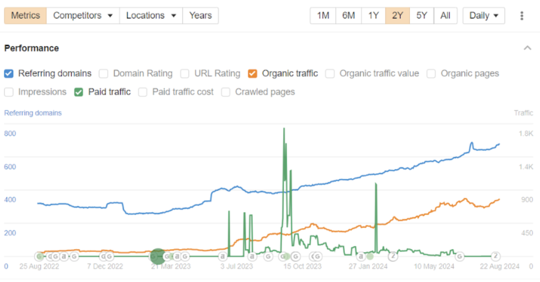Click the large green circle marker near 21 Mar 2023

157,256
